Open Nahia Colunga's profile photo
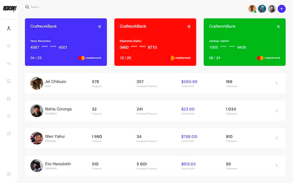 coord(37,111)
